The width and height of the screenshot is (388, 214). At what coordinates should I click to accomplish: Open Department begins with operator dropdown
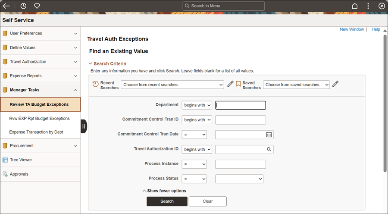(197, 105)
